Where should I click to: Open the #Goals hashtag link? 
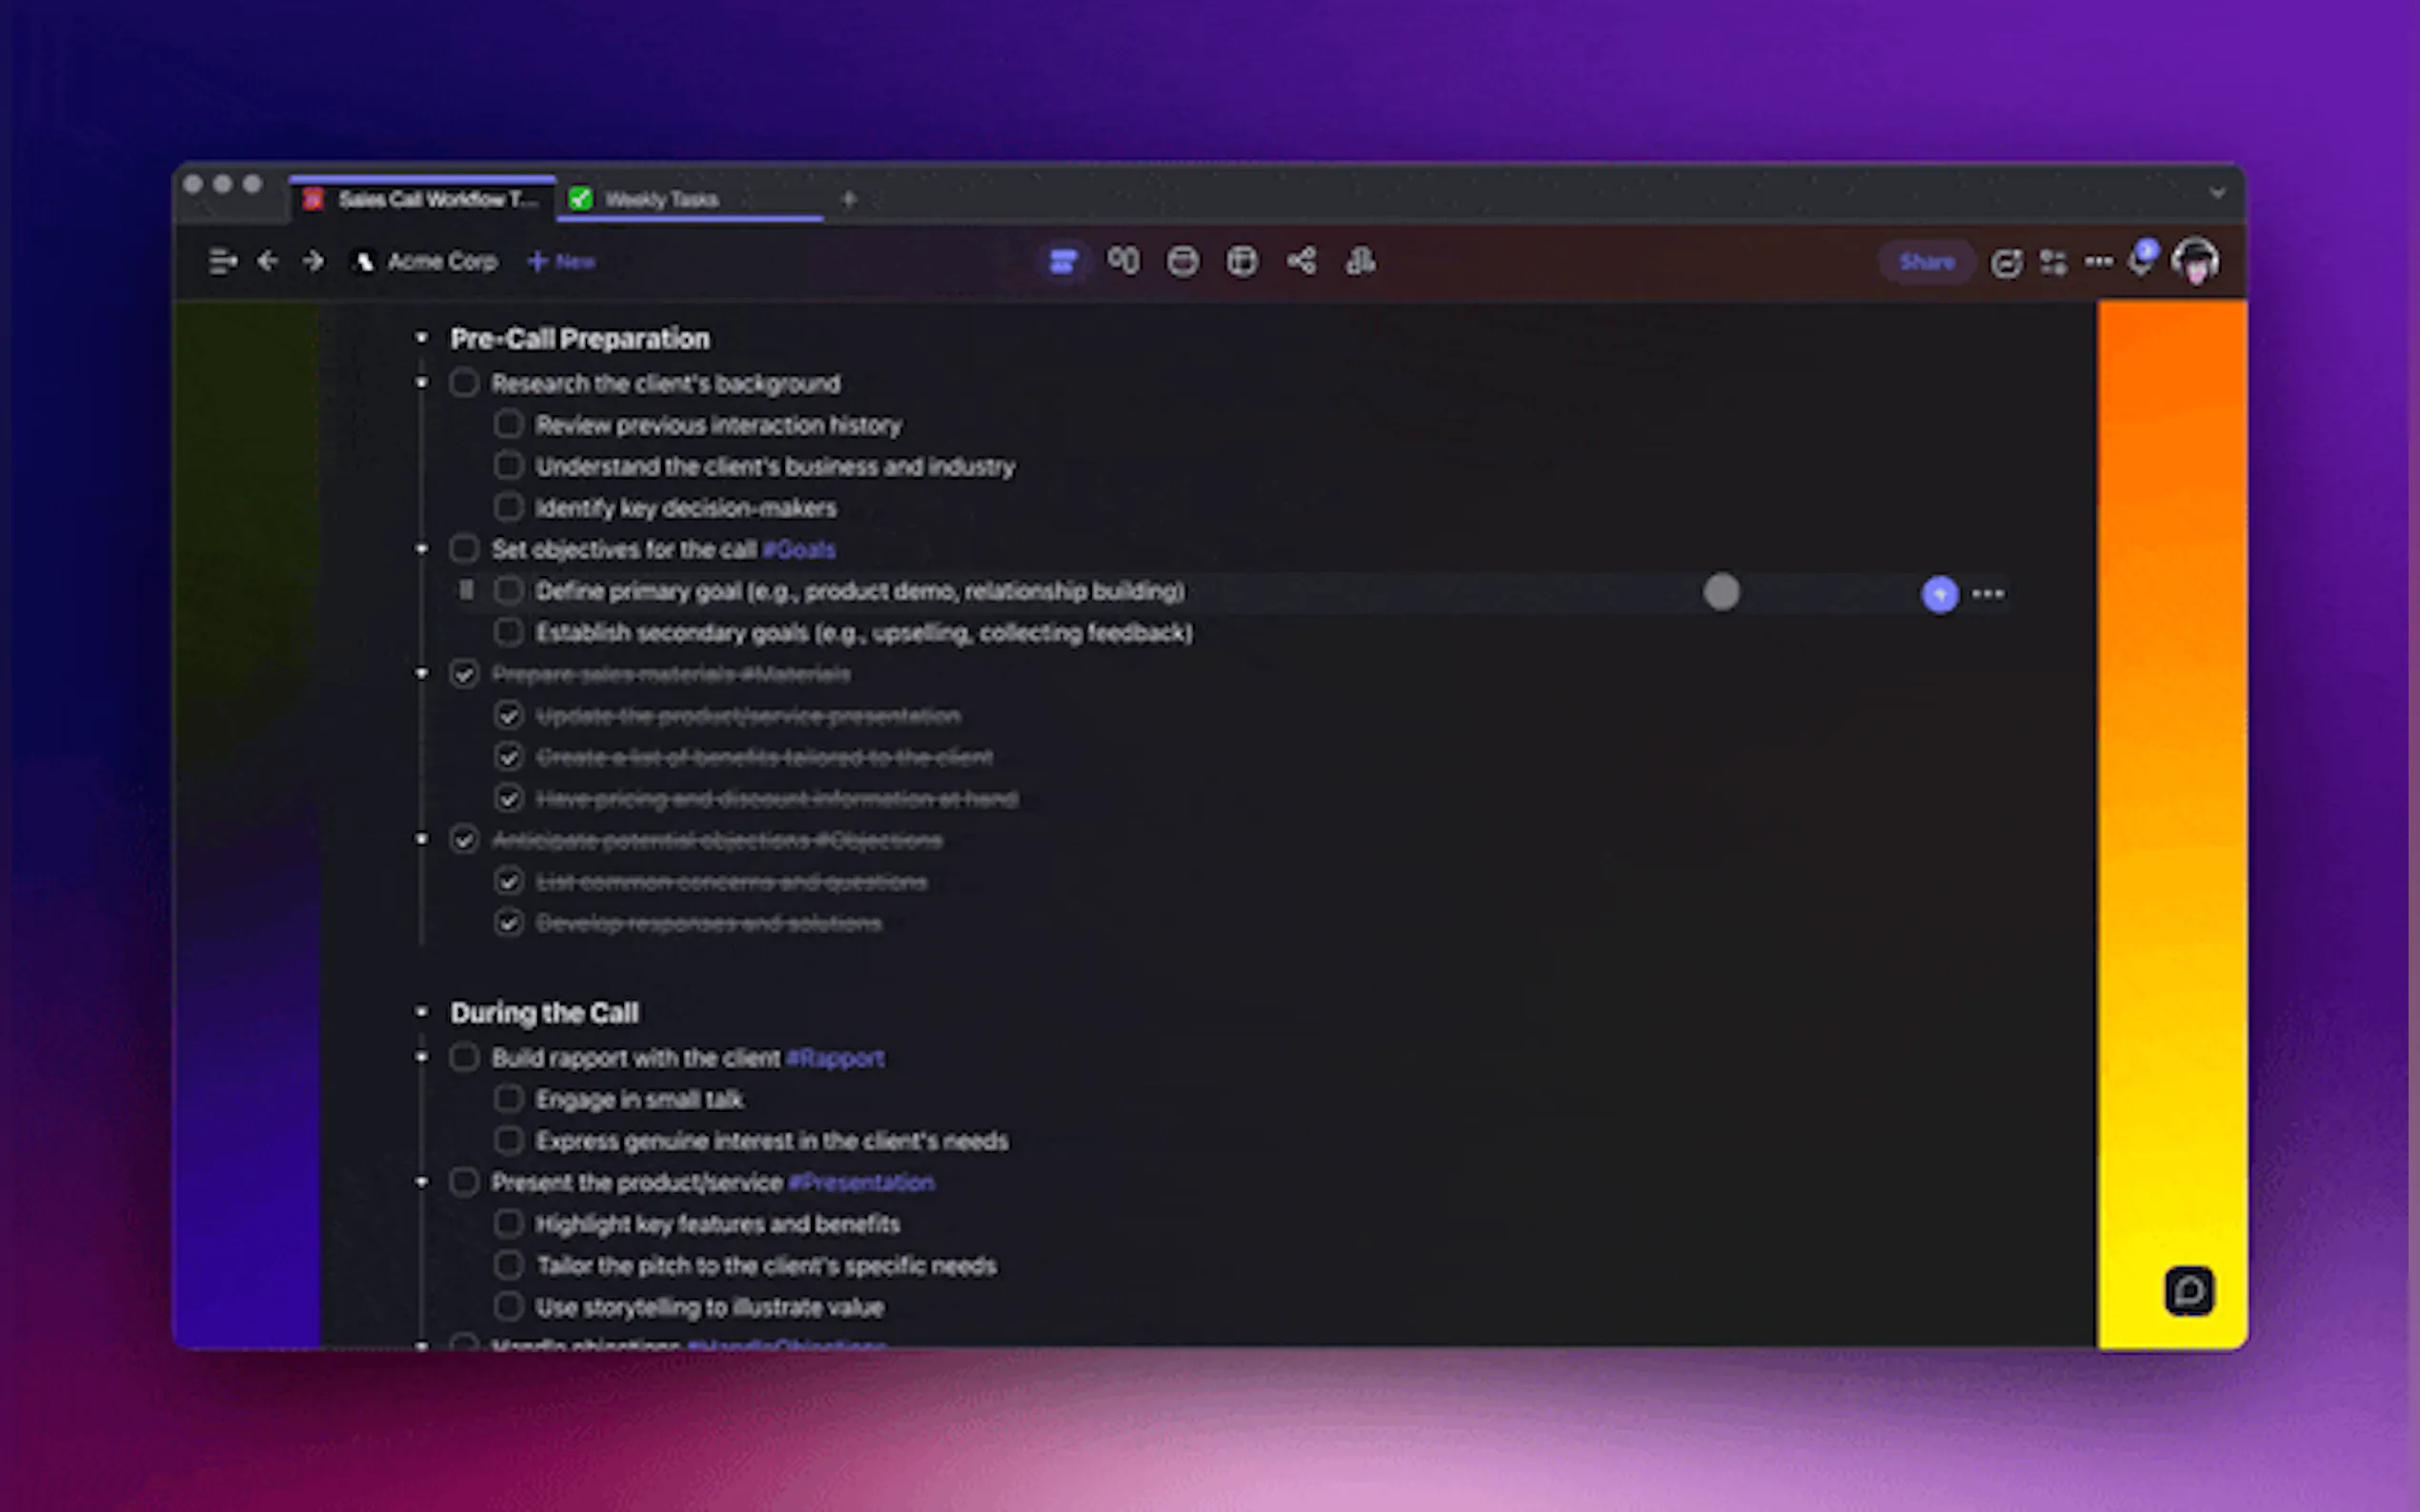pos(798,550)
